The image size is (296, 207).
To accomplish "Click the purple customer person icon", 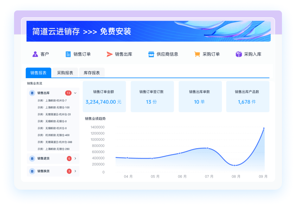I will (x=35, y=54).
